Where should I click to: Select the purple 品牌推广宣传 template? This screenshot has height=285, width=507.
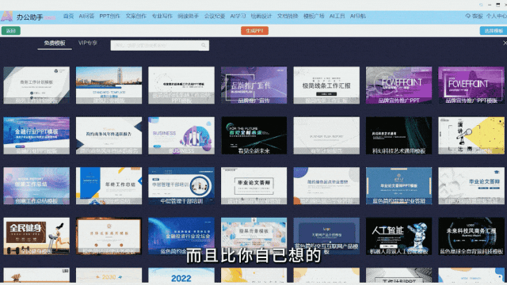pyautogui.click(x=253, y=85)
